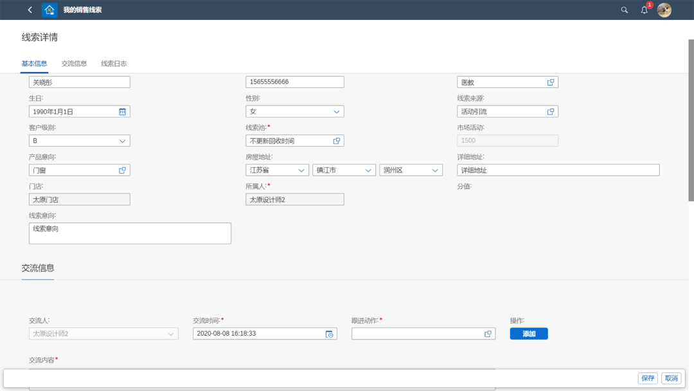Viewport: 694px width, 391px height.
Task: Open value help for 线索池 field
Action: (336, 141)
